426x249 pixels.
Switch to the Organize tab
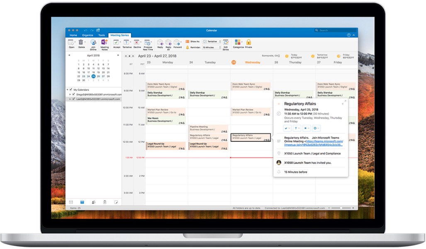tap(88, 36)
